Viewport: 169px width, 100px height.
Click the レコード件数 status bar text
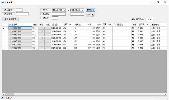(6, 98)
